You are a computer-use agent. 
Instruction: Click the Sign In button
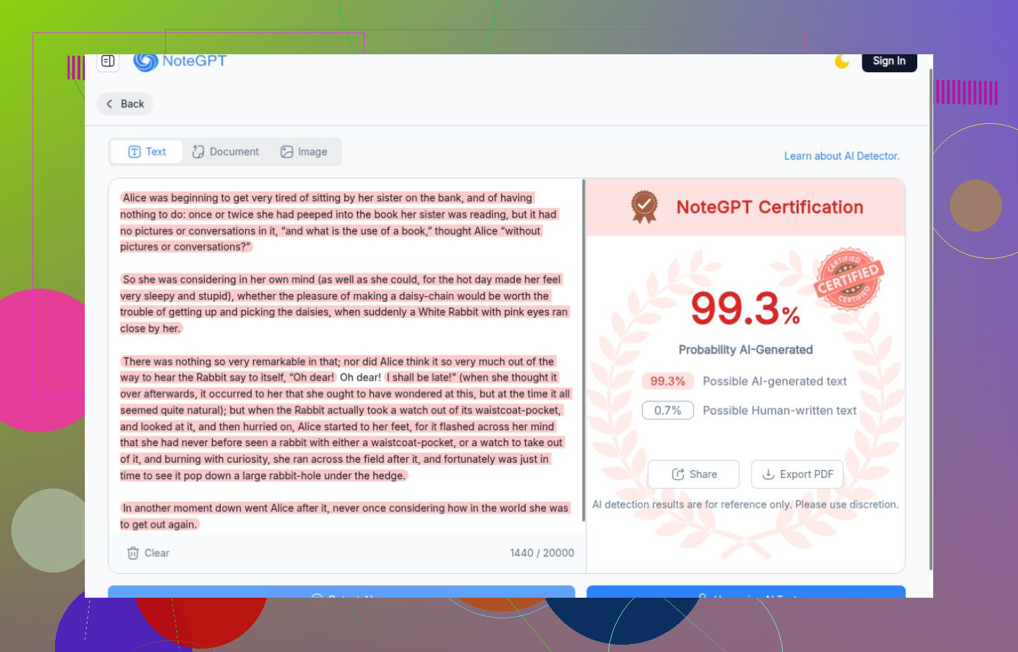coord(889,62)
